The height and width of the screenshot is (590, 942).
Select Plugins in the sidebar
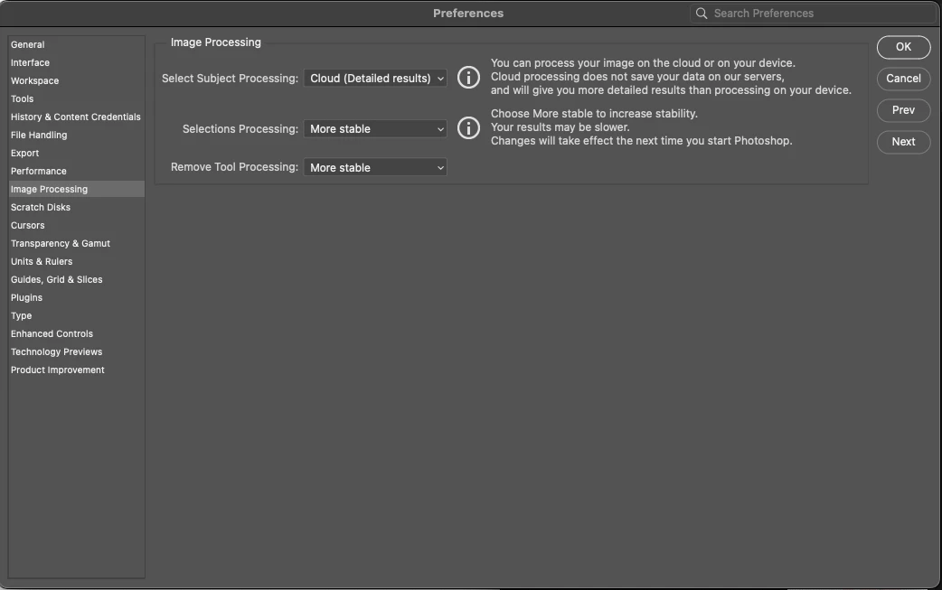coord(76,297)
